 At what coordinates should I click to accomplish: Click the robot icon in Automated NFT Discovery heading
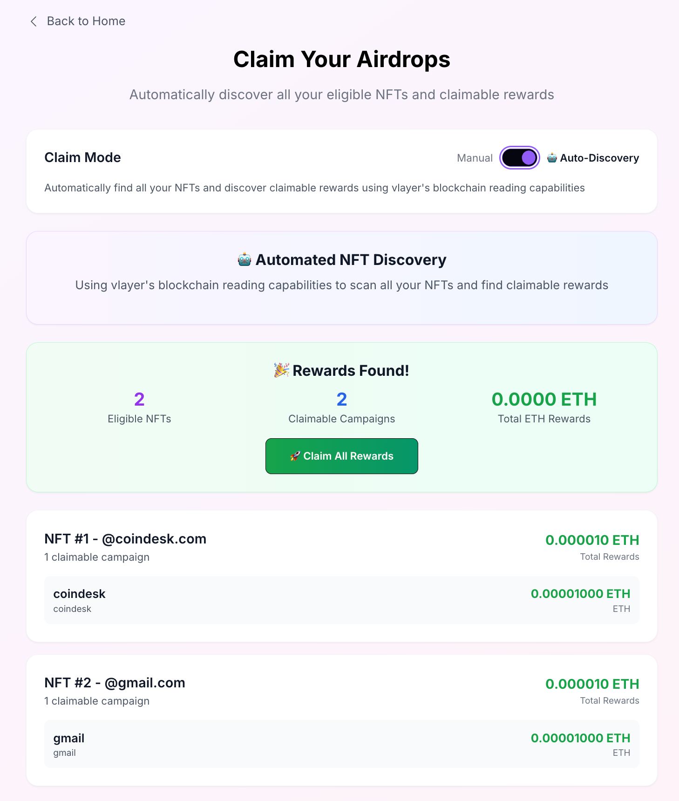point(244,259)
